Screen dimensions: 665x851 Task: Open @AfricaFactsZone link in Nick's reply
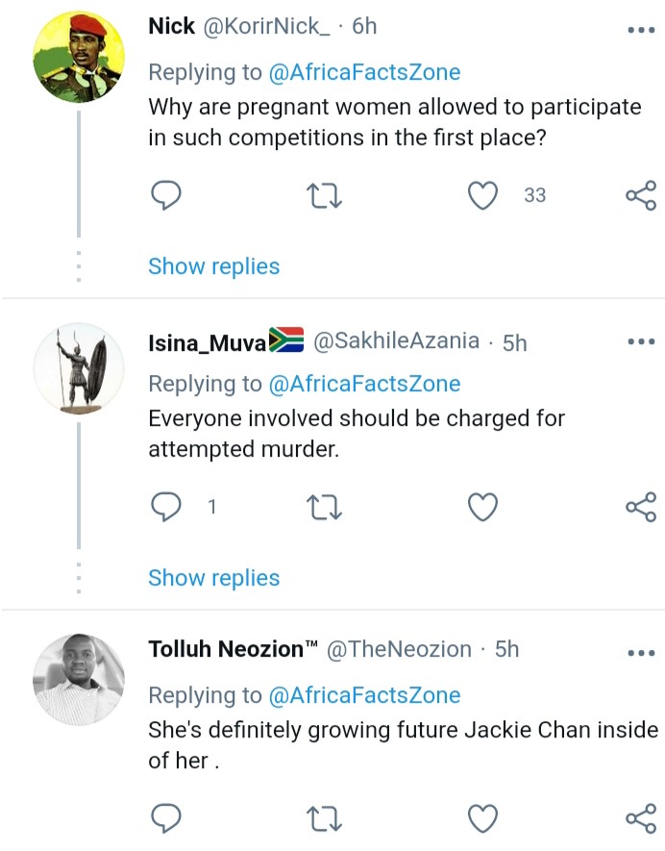tap(364, 73)
